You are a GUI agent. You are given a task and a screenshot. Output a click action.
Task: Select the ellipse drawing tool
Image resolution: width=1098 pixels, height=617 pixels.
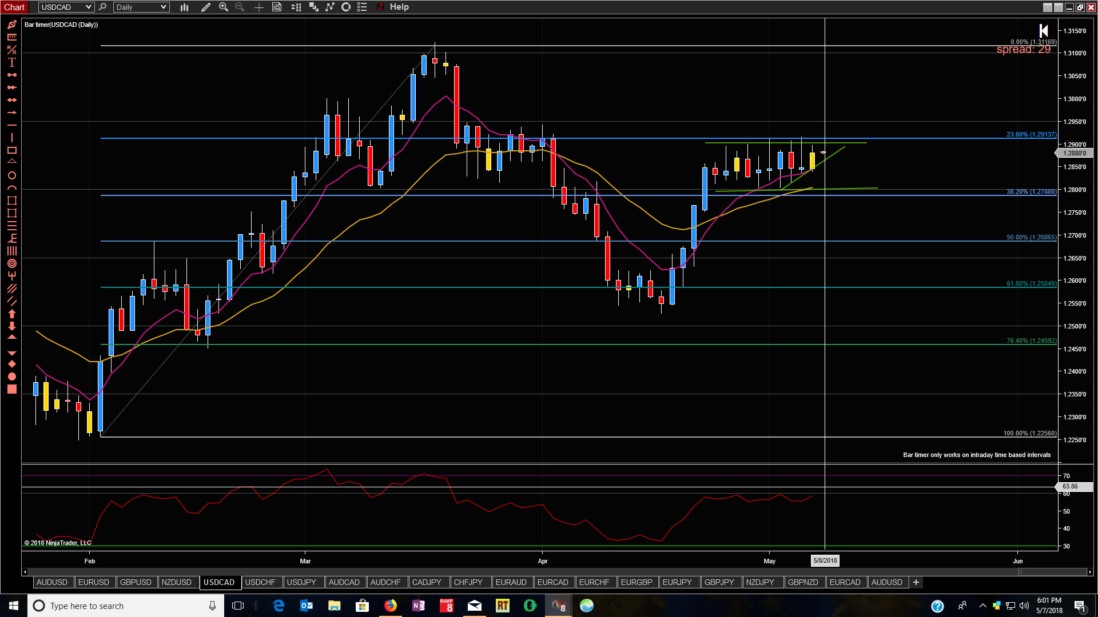11,175
